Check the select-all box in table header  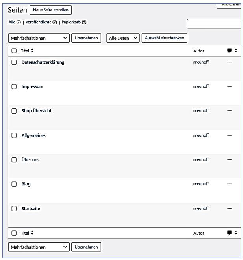point(14,51)
